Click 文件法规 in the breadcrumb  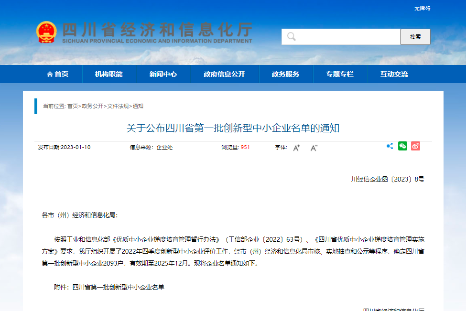point(118,106)
